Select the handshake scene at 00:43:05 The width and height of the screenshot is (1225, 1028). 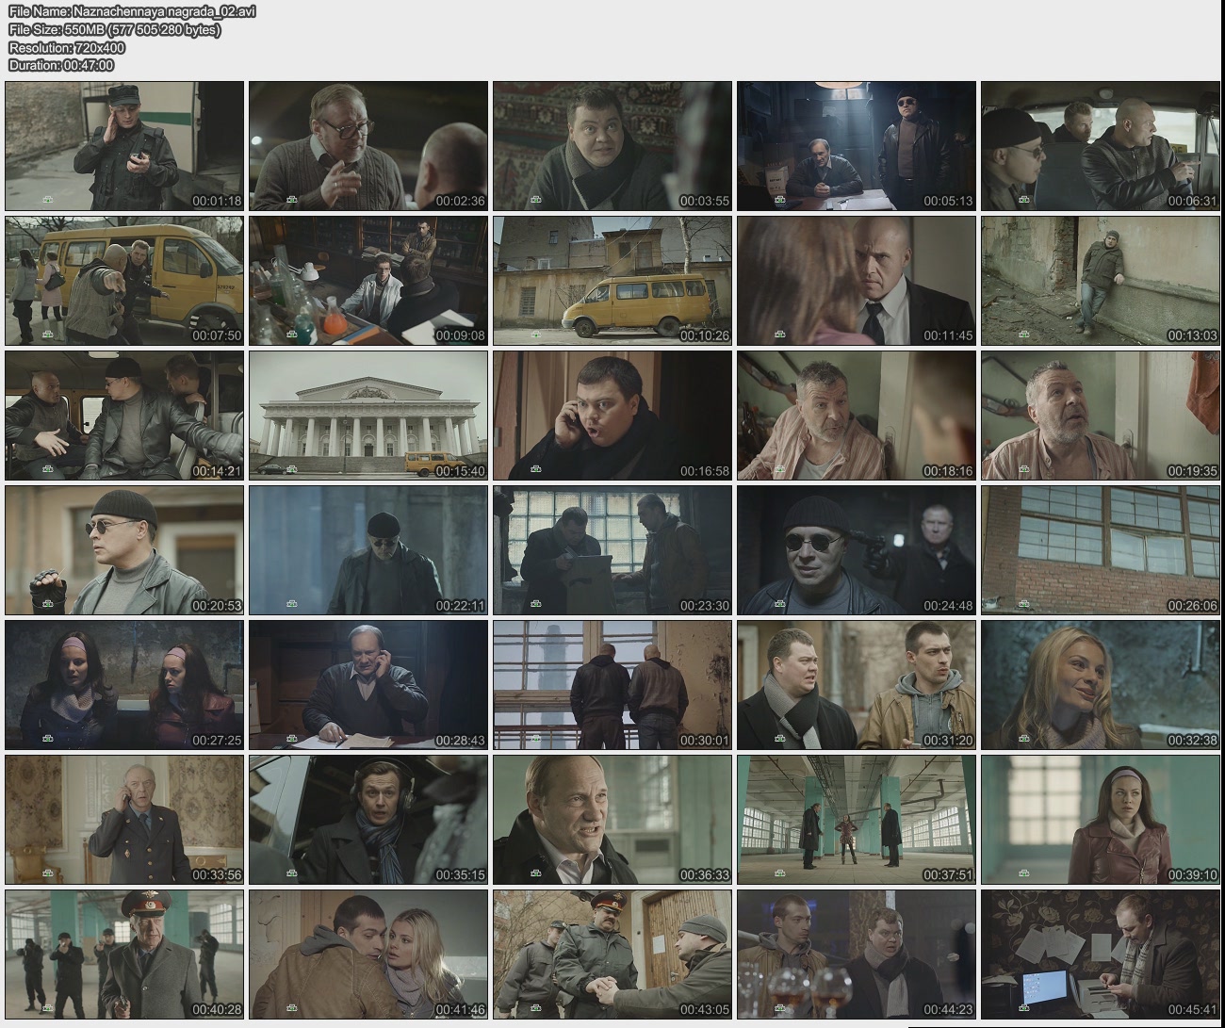(612, 955)
